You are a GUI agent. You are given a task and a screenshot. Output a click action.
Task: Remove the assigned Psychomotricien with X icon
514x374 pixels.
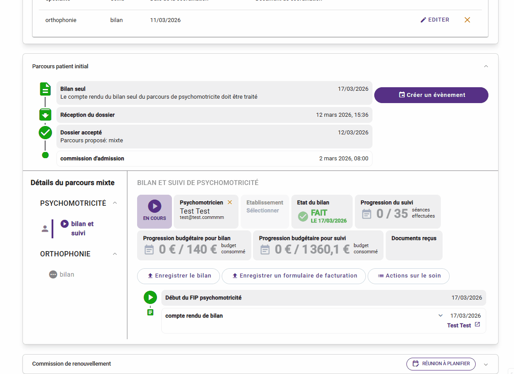click(x=230, y=203)
